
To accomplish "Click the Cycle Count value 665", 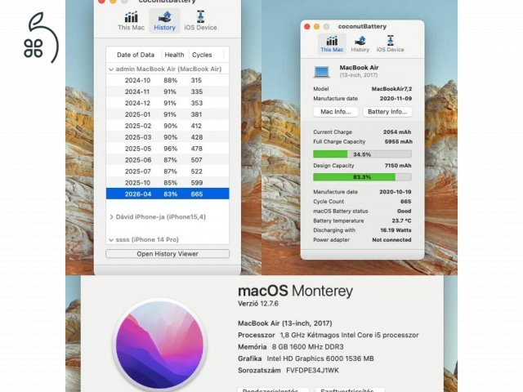I will pos(406,202).
